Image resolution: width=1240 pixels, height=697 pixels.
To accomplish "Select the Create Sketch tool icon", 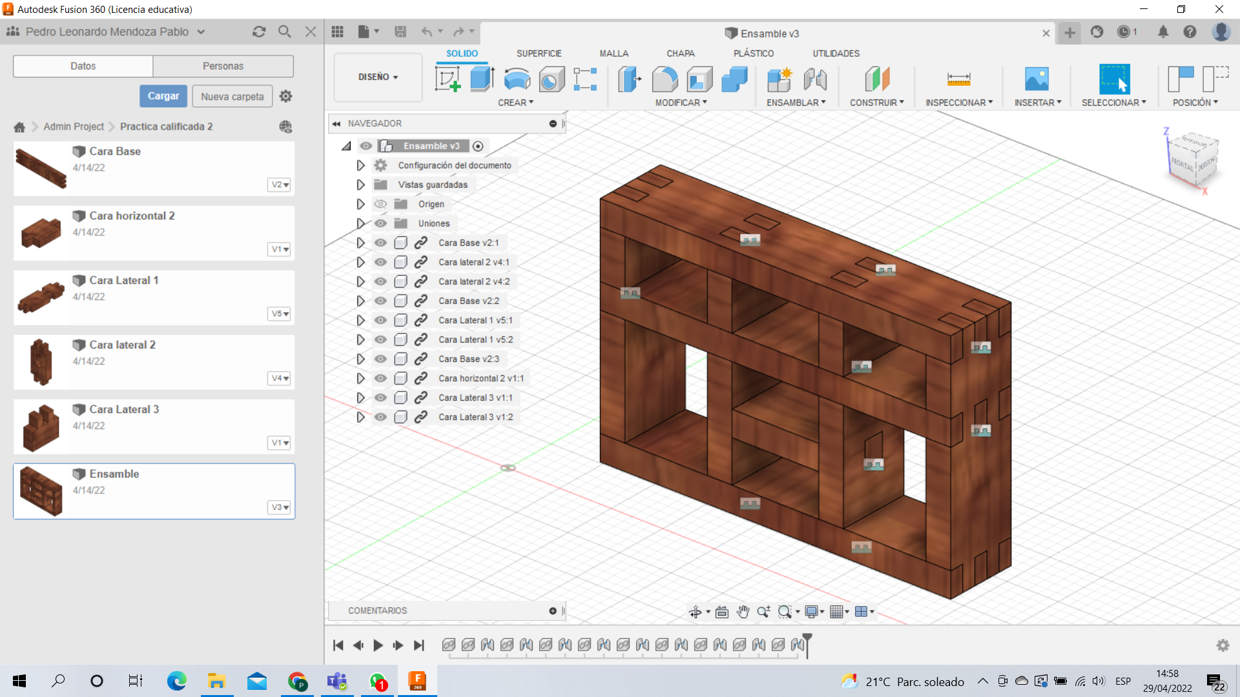I will tap(448, 79).
